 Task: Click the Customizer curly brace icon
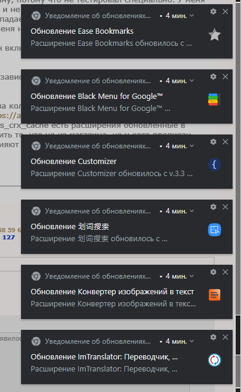pos(215,165)
